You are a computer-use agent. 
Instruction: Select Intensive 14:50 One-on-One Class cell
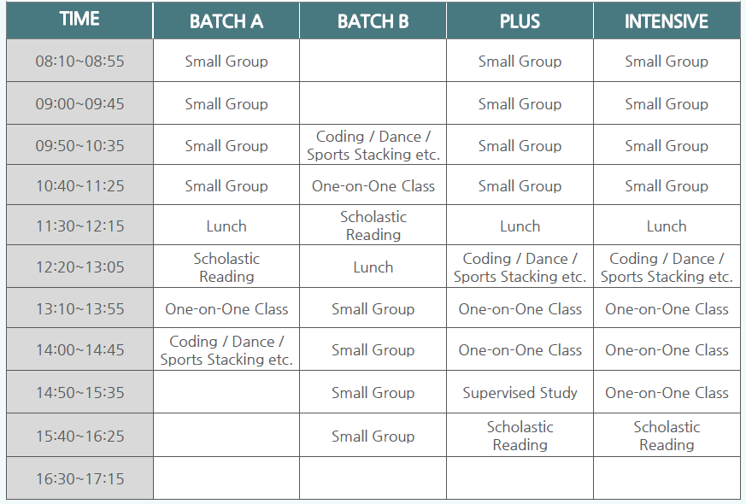coord(667,392)
